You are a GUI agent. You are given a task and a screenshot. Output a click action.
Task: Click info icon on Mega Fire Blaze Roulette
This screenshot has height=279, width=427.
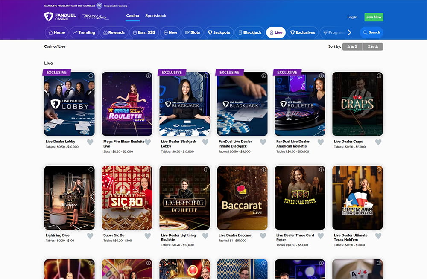tap(149, 76)
